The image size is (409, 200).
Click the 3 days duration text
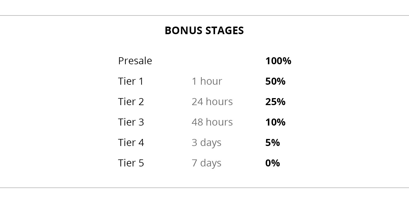207,143
